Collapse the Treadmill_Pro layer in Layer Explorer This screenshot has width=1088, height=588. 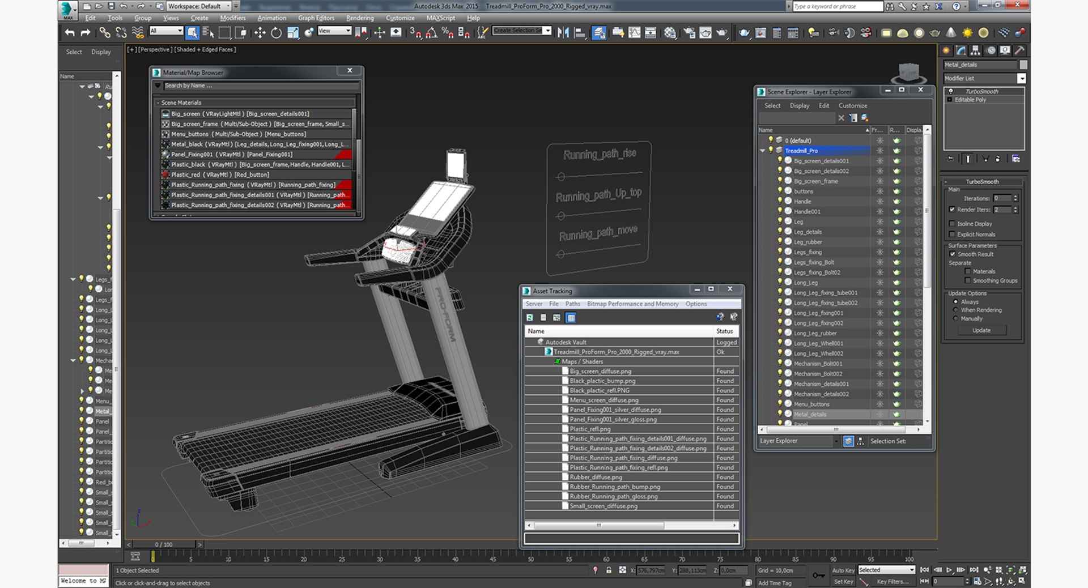pyautogui.click(x=763, y=151)
